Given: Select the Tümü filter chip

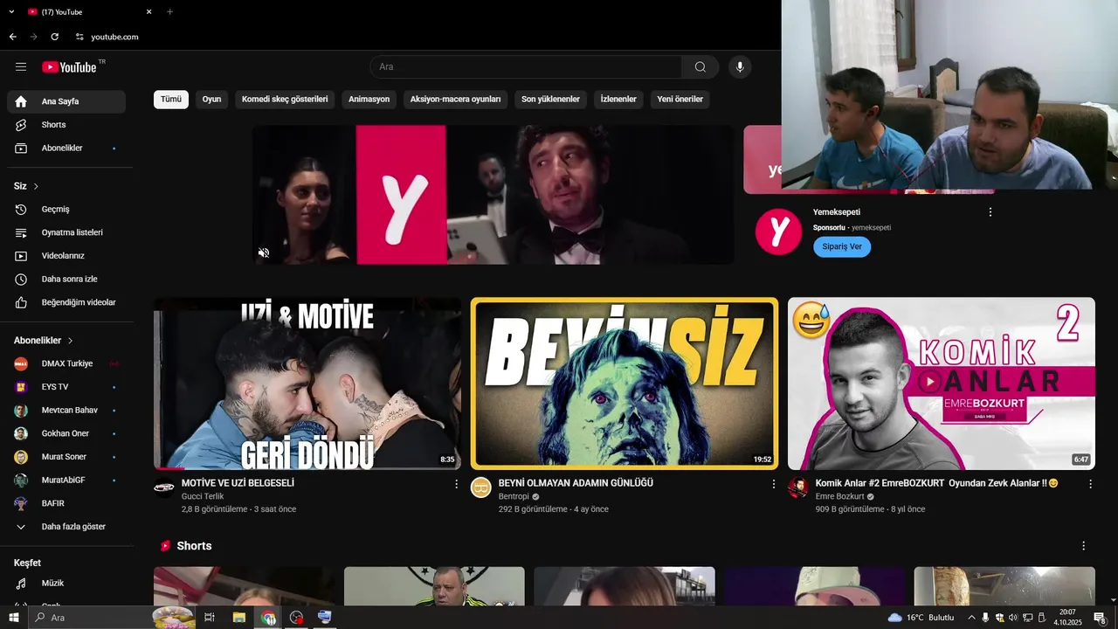Looking at the screenshot, I should click(171, 100).
